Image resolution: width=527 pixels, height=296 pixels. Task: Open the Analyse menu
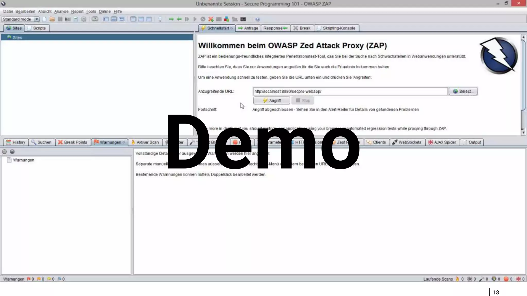click(61, 12)
